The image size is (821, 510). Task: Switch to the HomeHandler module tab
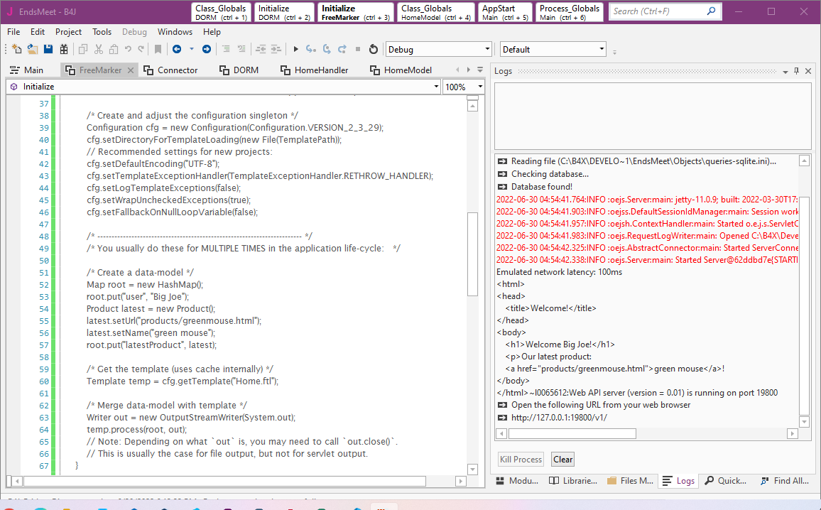tap(314, 70)
